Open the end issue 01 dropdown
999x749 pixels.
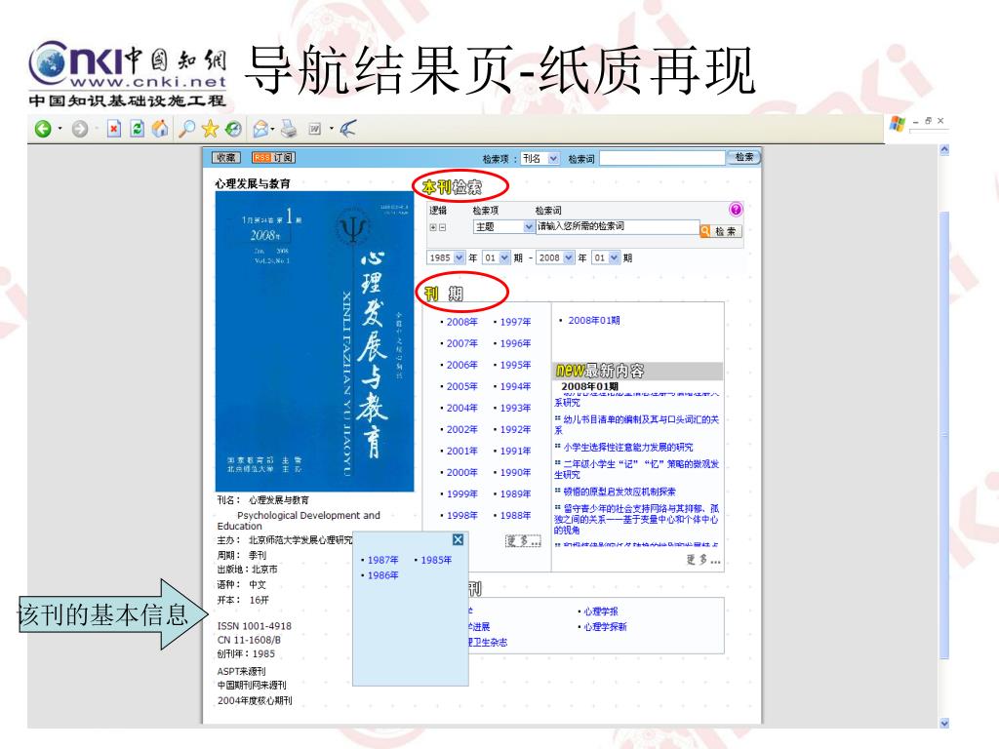(615, 257)
